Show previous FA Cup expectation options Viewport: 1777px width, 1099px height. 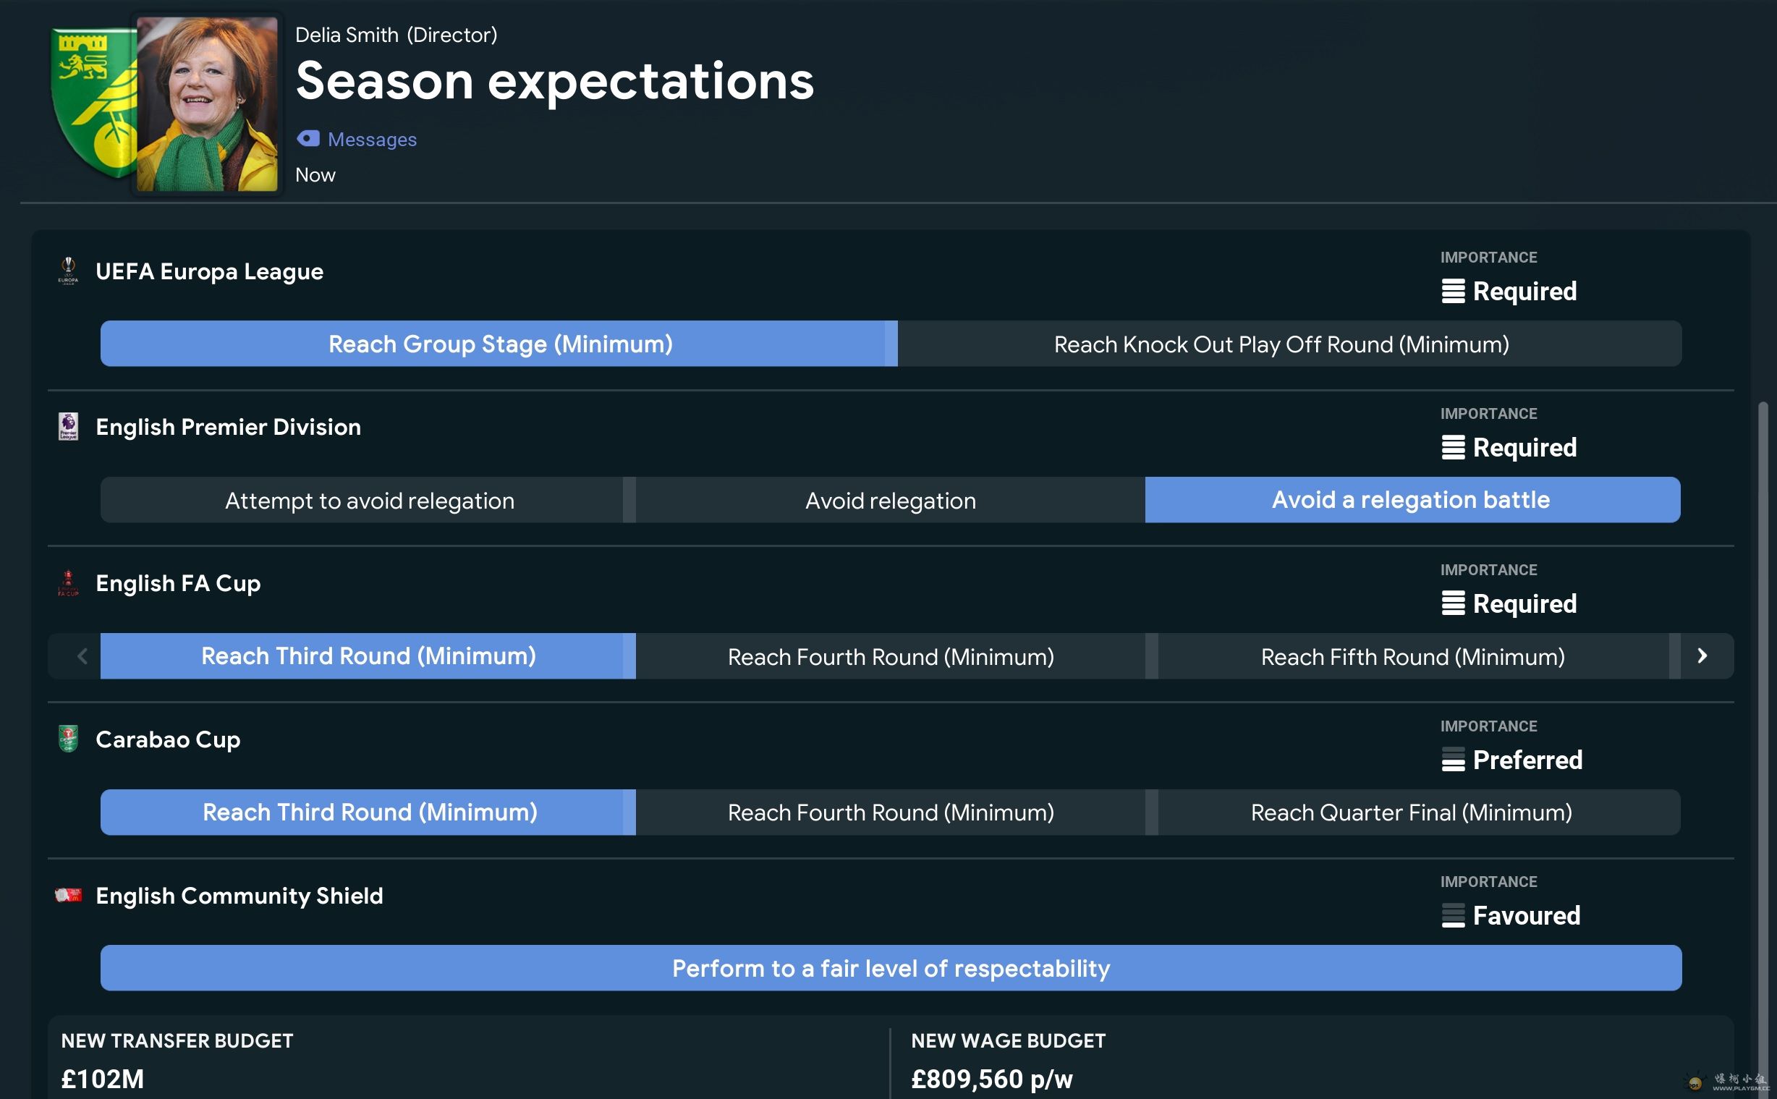[82, 656]
